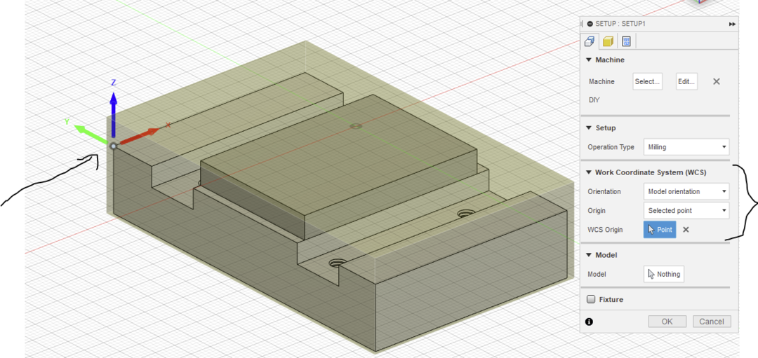Viewport: 758px width, 358px height.
Task: Collapse the Machine section
Action: pos(589,60)
